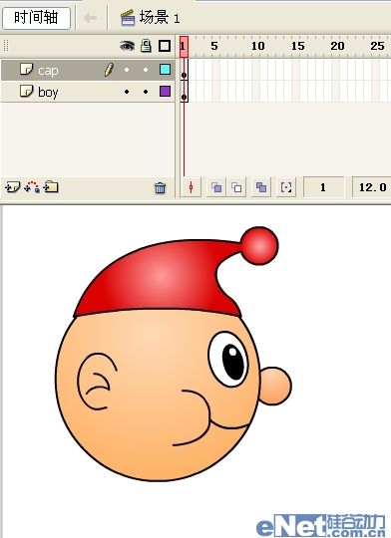Toggle visibility dot of the cap layer
The image size is (391, 538).
127,70
